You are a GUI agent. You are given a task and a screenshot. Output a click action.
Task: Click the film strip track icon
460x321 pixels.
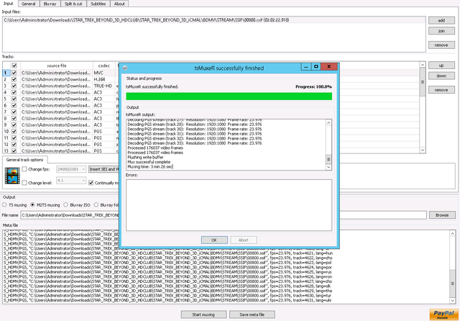point(12,176)
